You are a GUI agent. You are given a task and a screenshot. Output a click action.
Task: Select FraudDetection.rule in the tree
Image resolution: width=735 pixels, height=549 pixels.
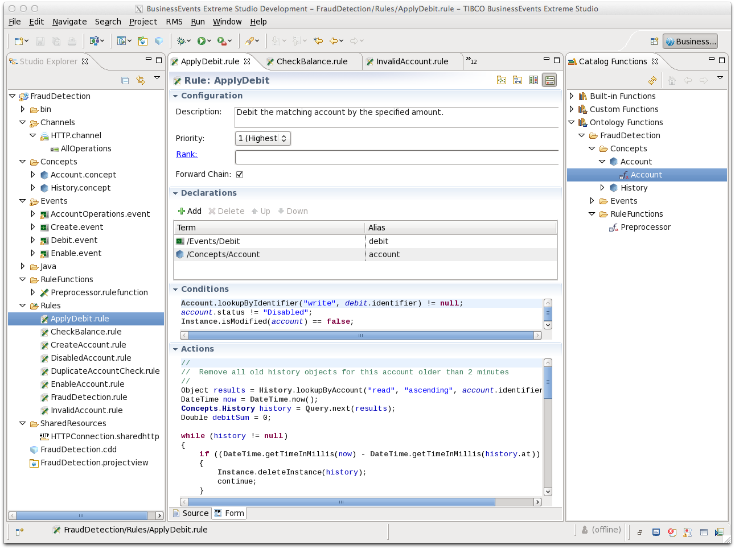pyautogui.click(x=89, y=397)
